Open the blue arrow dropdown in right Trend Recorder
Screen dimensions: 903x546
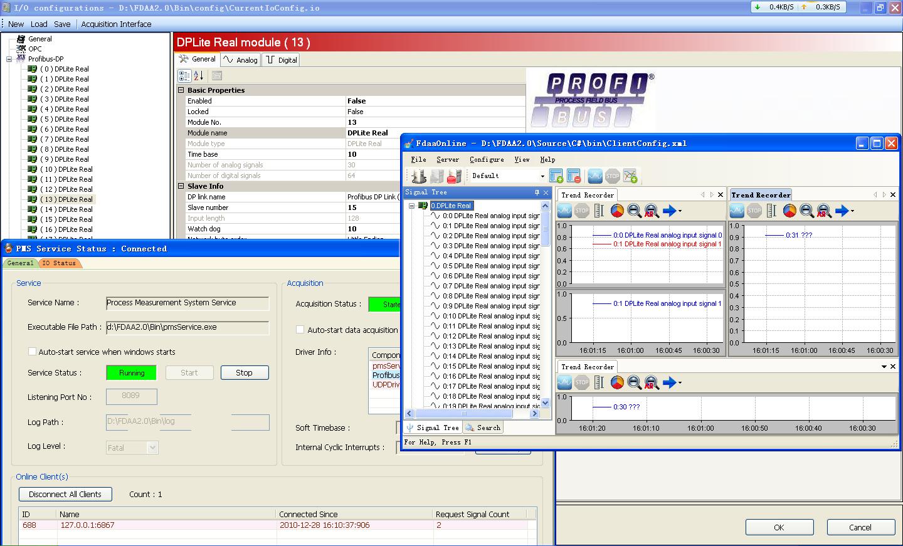coord(852,211)
